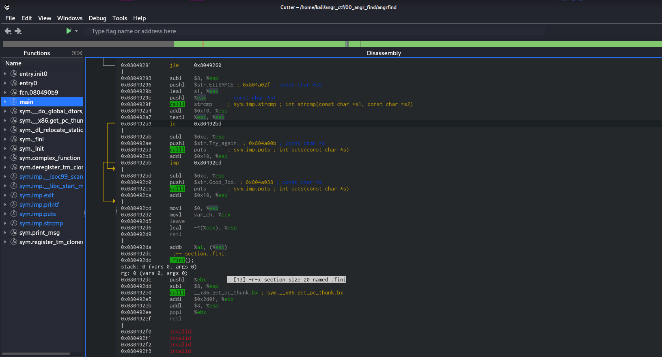Open the Windows menu
The image size is (662, 357).
coord(69,18)
